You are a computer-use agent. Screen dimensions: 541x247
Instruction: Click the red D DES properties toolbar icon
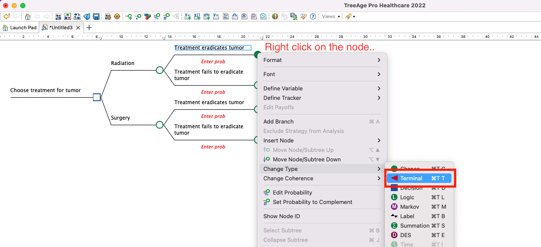[253, 17]
